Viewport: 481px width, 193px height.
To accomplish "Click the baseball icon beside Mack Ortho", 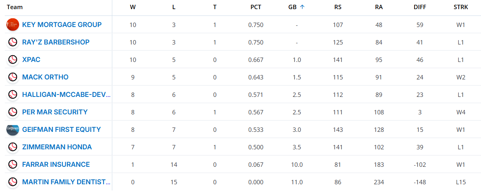I will click(13, 77).
